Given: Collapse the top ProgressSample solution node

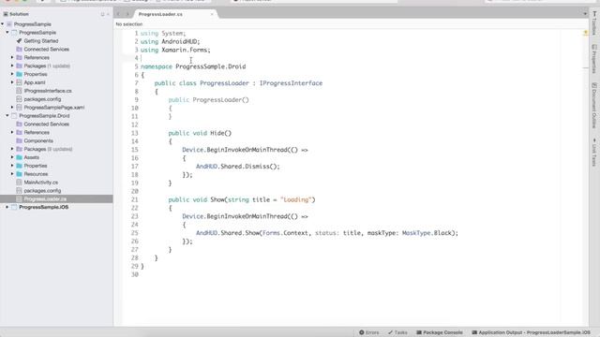Looking at the screenshot, I should tap(2, 24).
